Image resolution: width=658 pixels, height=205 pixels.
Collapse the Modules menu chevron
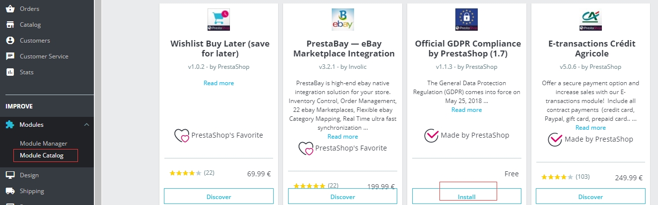86,124
